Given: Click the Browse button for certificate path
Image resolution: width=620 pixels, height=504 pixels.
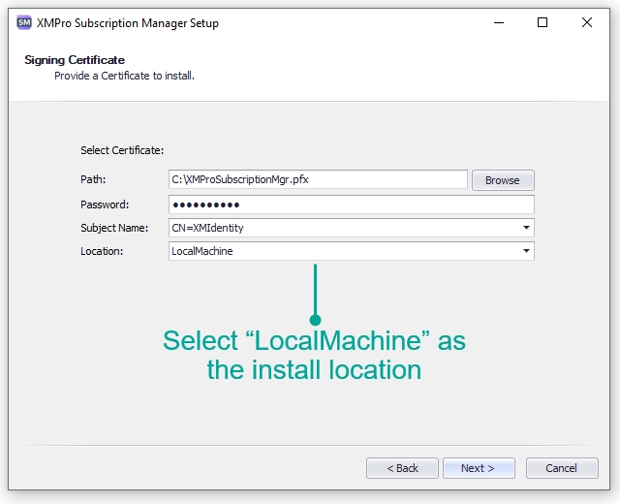Looking at the screenshot, I should pyautogui.click(x=503, y=180).
